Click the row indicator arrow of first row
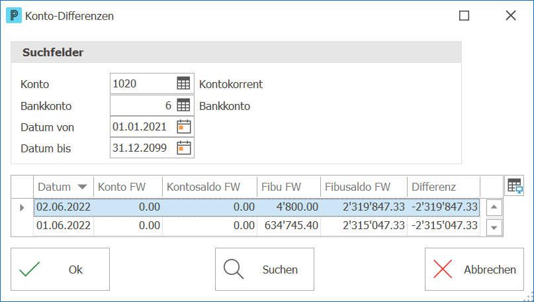 click(x=22, y=207)
